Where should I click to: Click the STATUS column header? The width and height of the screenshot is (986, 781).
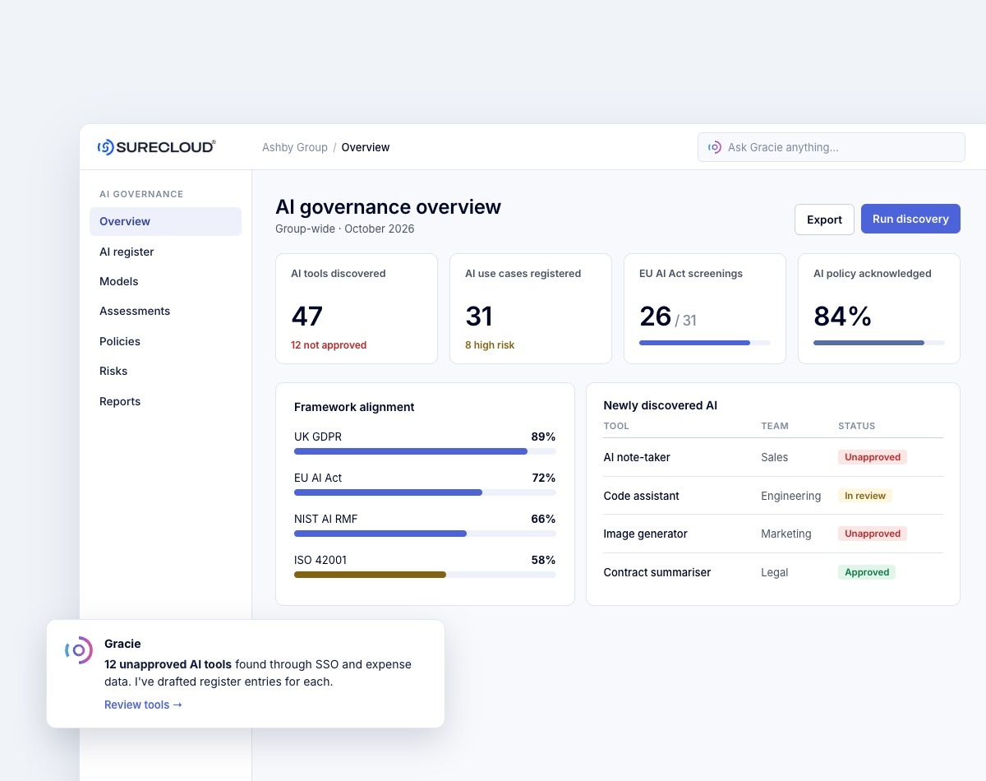click(857, 426)
